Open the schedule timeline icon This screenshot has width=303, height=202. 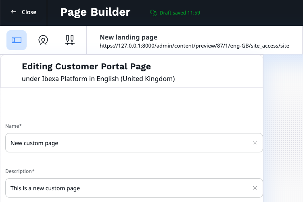click(x=69, y=40)
